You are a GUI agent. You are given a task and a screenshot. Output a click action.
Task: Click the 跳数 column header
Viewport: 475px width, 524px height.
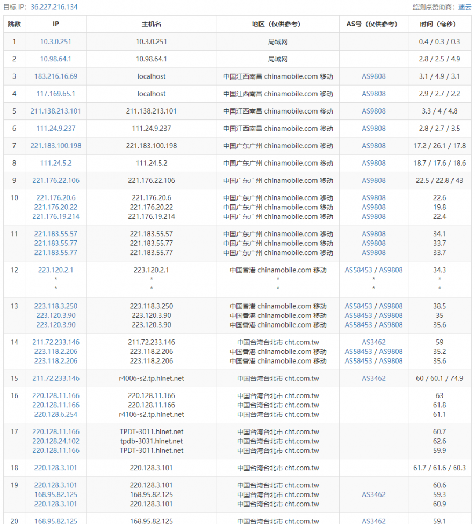click(x=14, y=24)
